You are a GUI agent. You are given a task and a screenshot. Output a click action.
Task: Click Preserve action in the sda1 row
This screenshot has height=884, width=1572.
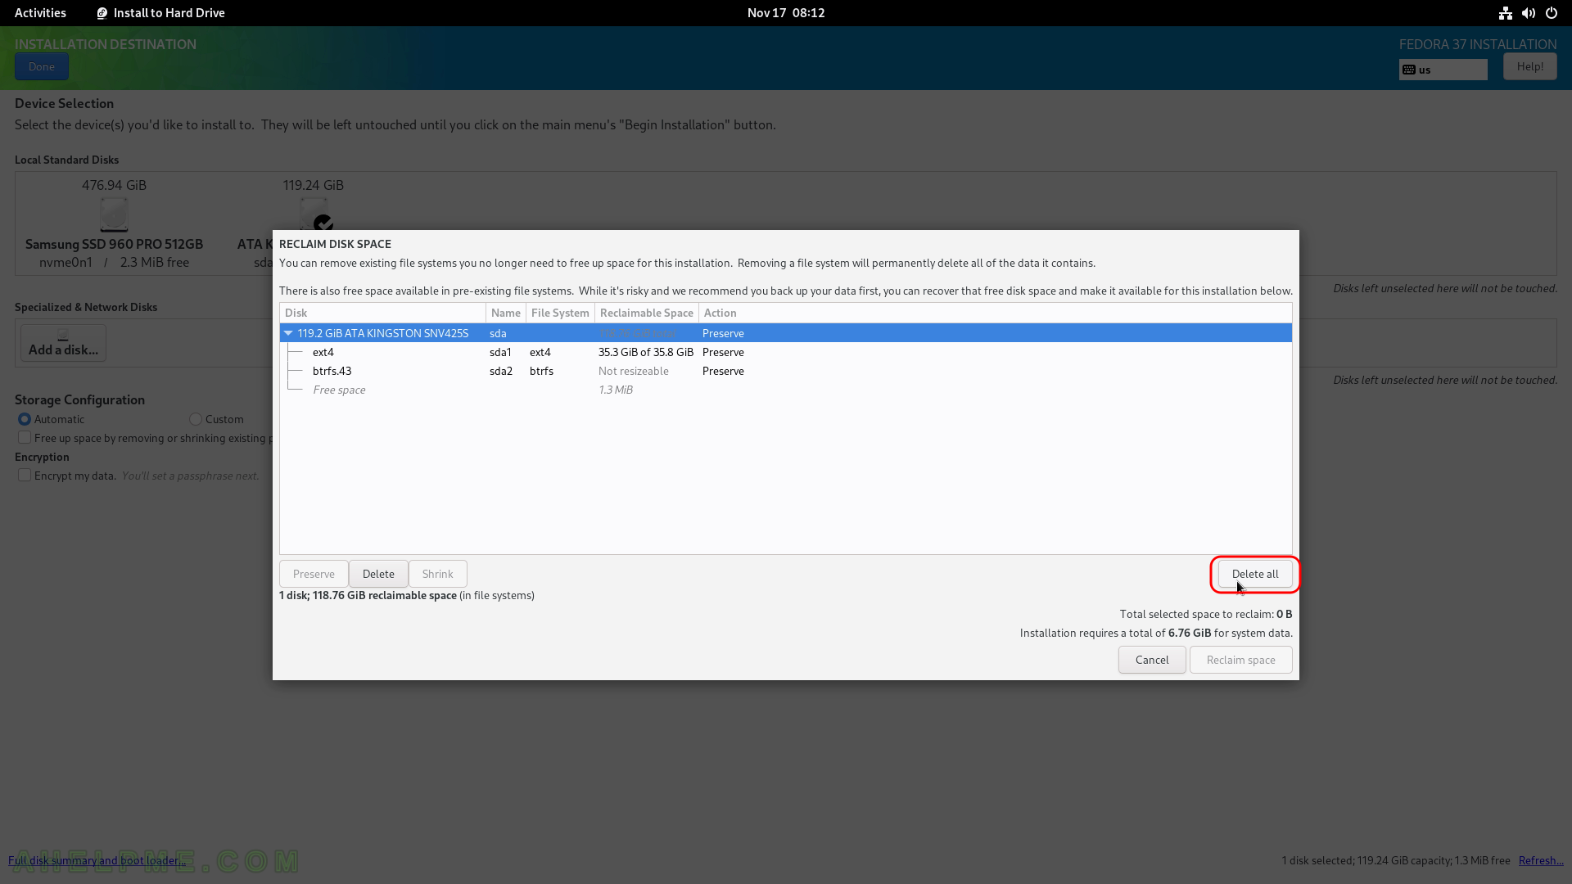click(x=723, y=352)
